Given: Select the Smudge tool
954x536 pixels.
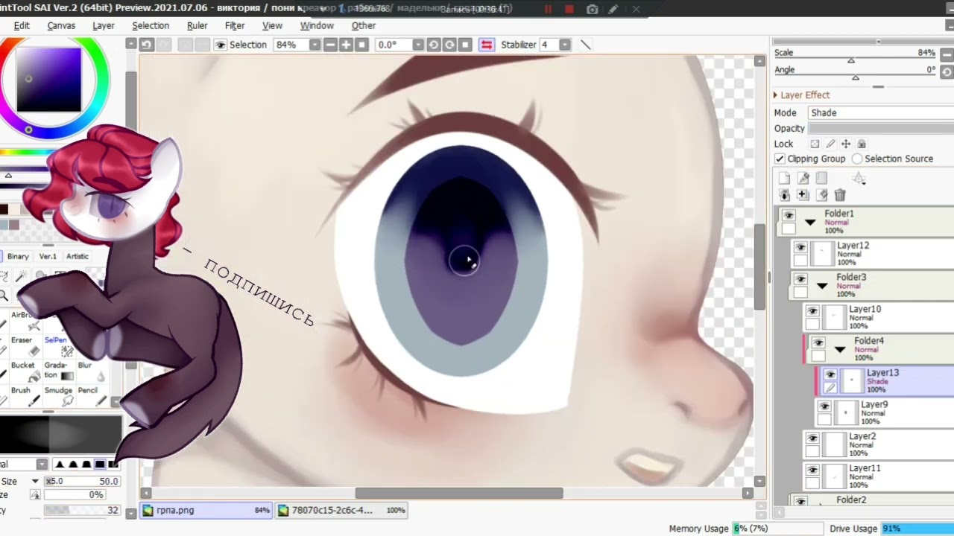Looking at the screenshot, I should [58, 395].
